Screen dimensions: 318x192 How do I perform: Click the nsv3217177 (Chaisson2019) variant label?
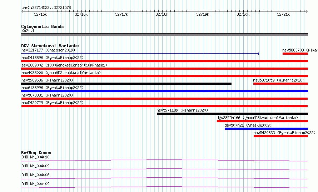coord(48,50)
